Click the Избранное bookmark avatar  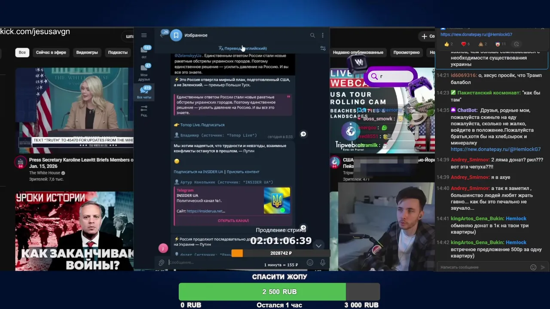coord(176,35)
